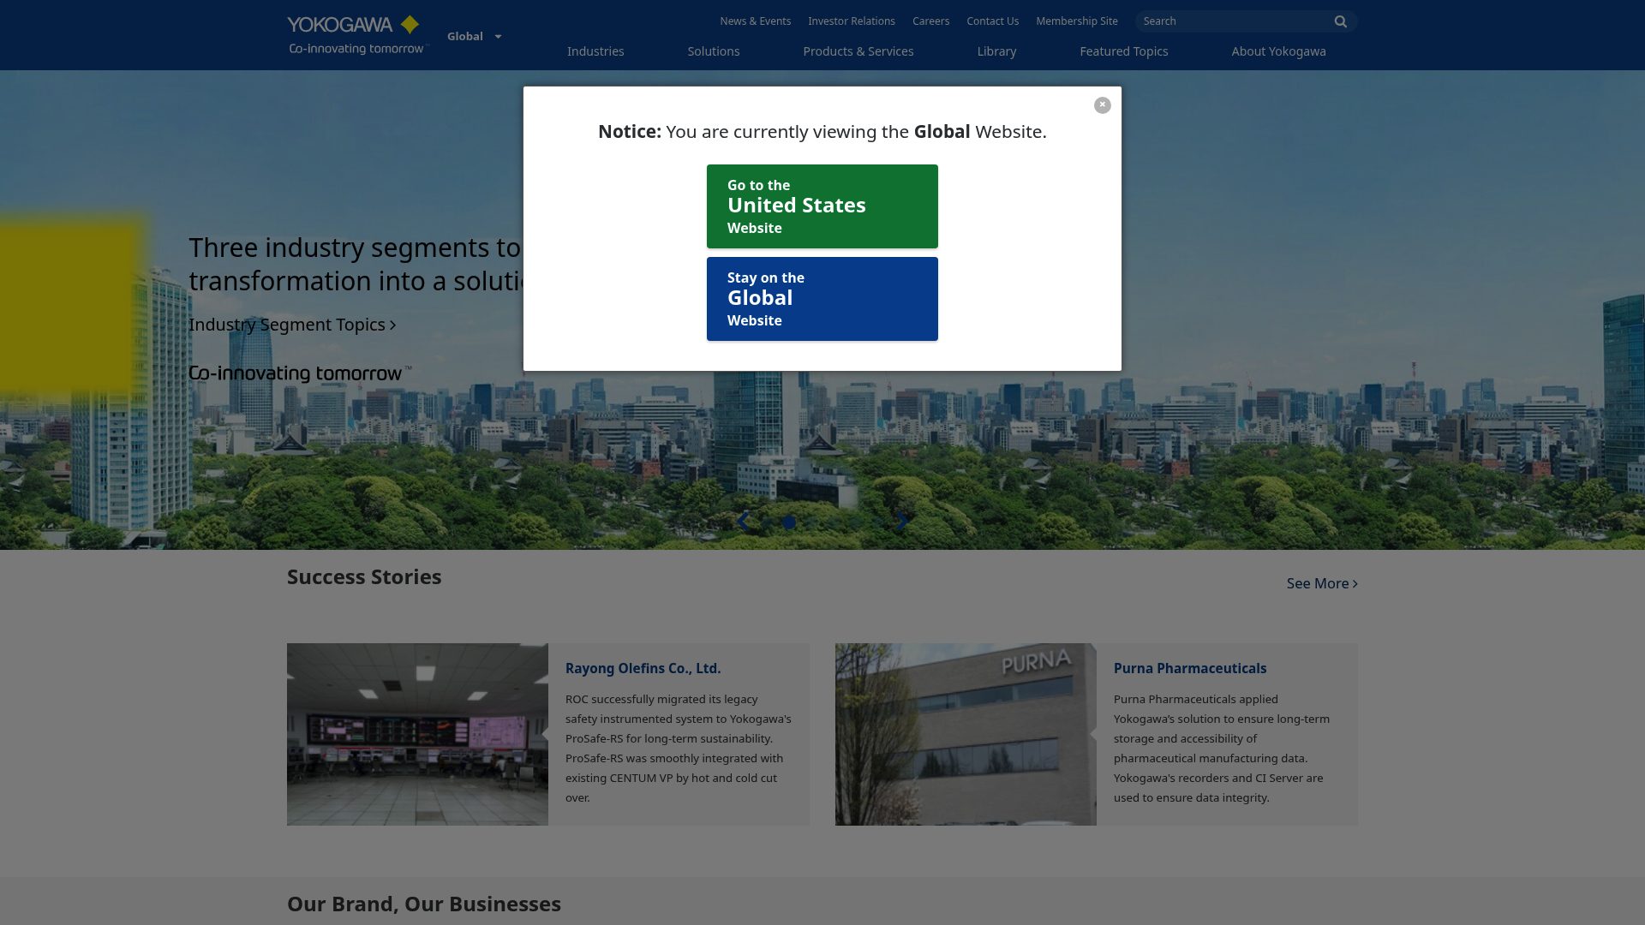Open the Featured Topics menu
The height and width of the screenshot is (925, 1645).
(1123, 51)
